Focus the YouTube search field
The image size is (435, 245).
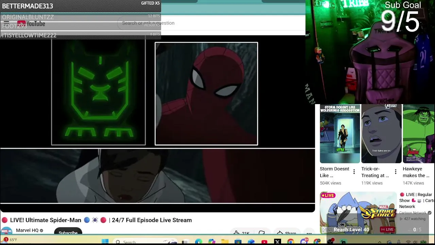click(x=211, y=23)
